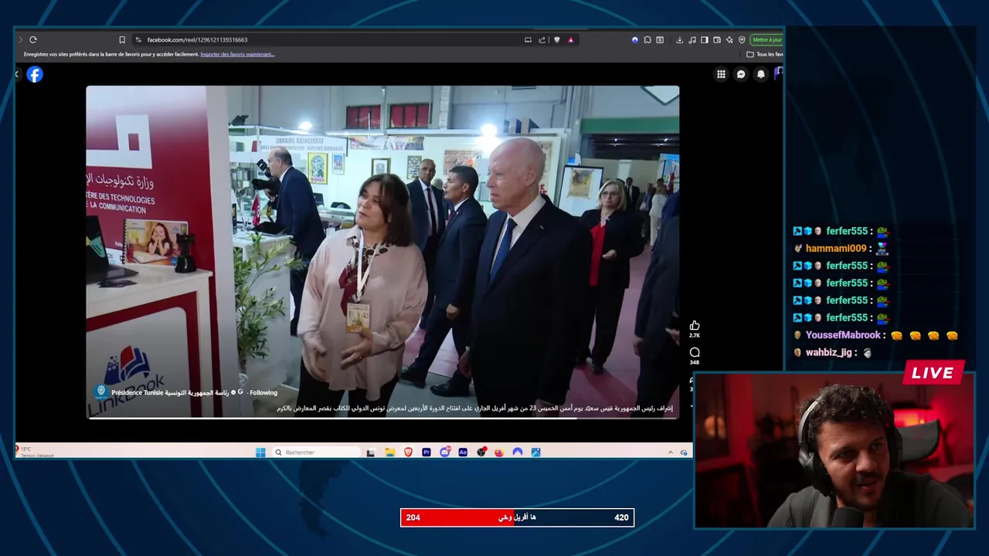Viewport: 989px width, 556px height.
Task: Click the 'Rechercher' taskbar search box
Action: [x=317, y=452]
